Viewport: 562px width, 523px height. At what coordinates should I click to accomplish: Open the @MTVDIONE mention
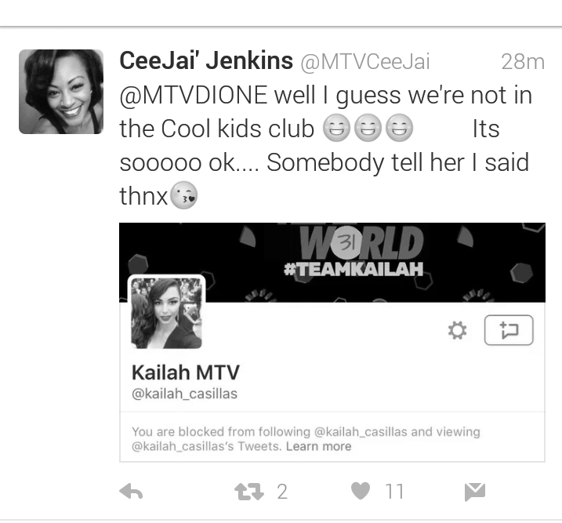pyautogui.click(x=194, y=96)
